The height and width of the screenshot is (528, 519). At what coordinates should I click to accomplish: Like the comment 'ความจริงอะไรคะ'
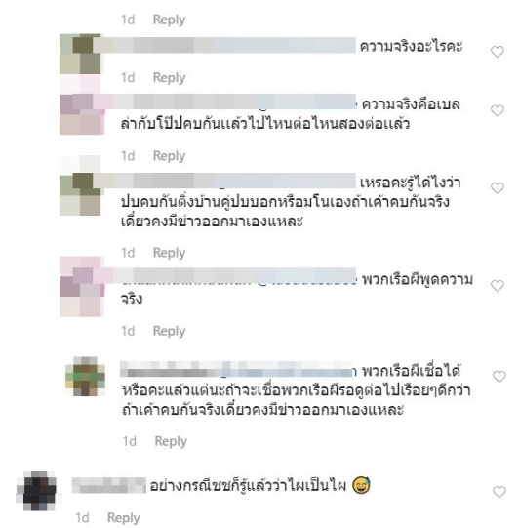(498, 52)
